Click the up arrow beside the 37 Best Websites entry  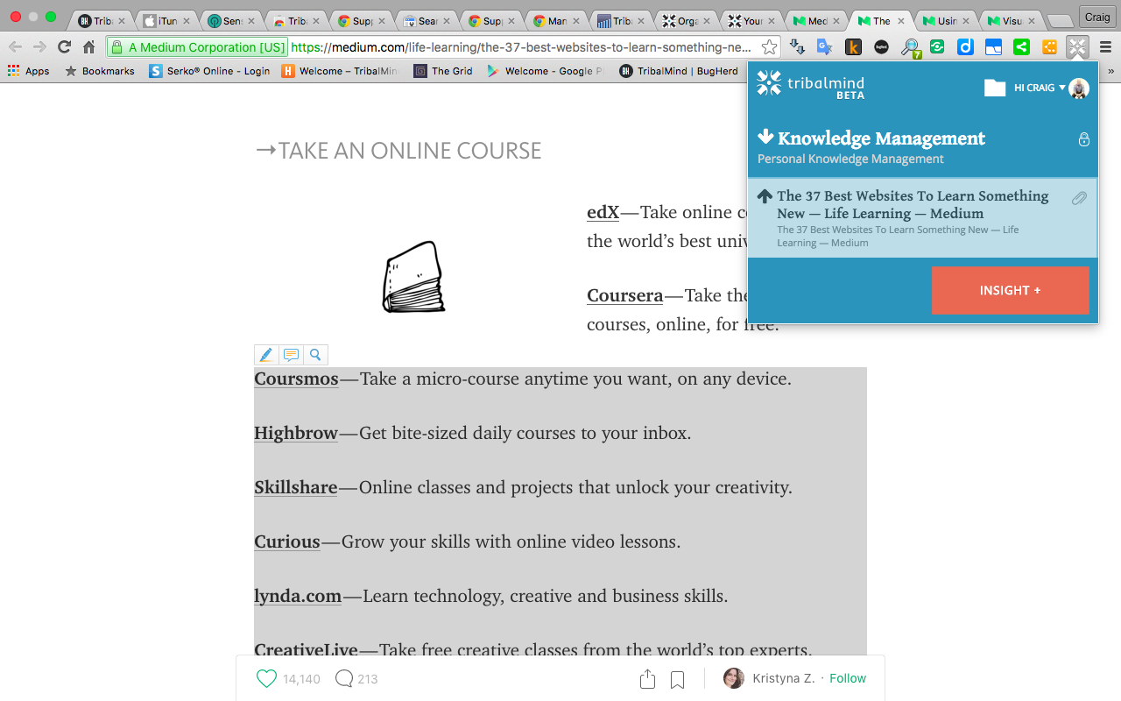(x=765, y=195)
